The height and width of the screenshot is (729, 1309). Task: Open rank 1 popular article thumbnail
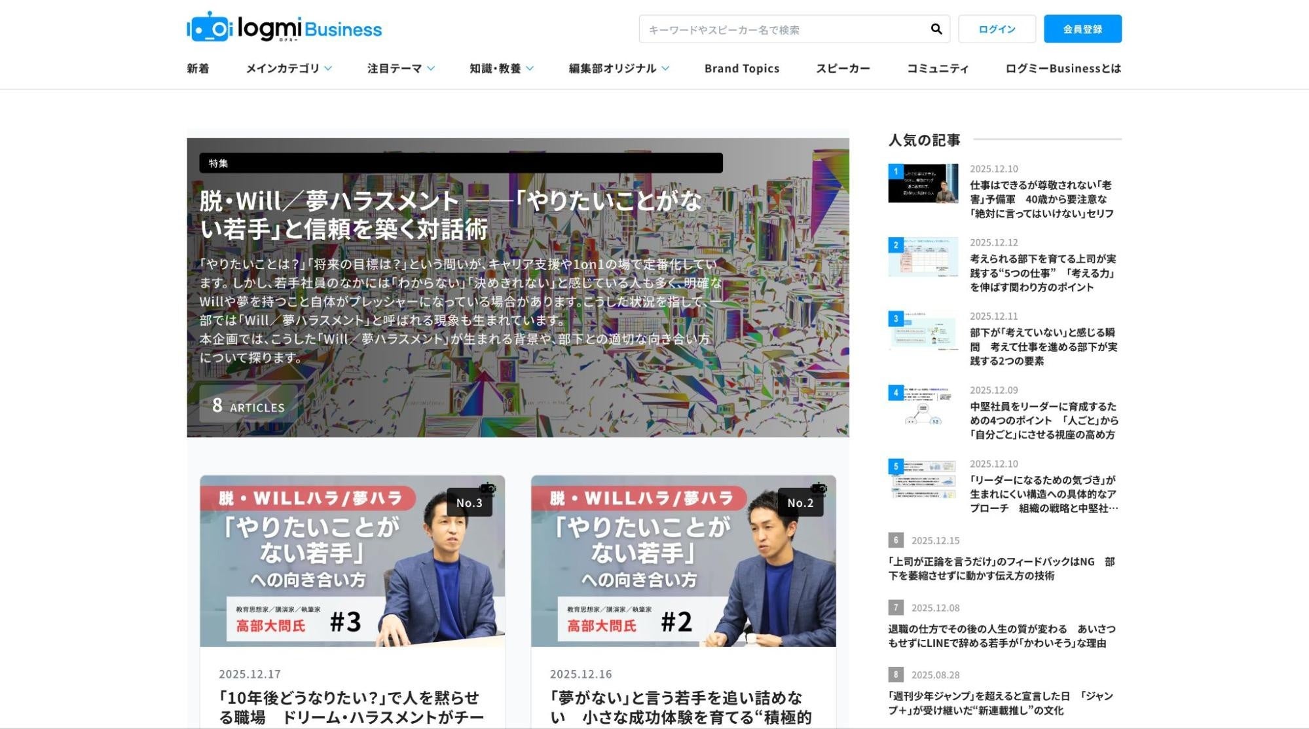coord(923,183)
